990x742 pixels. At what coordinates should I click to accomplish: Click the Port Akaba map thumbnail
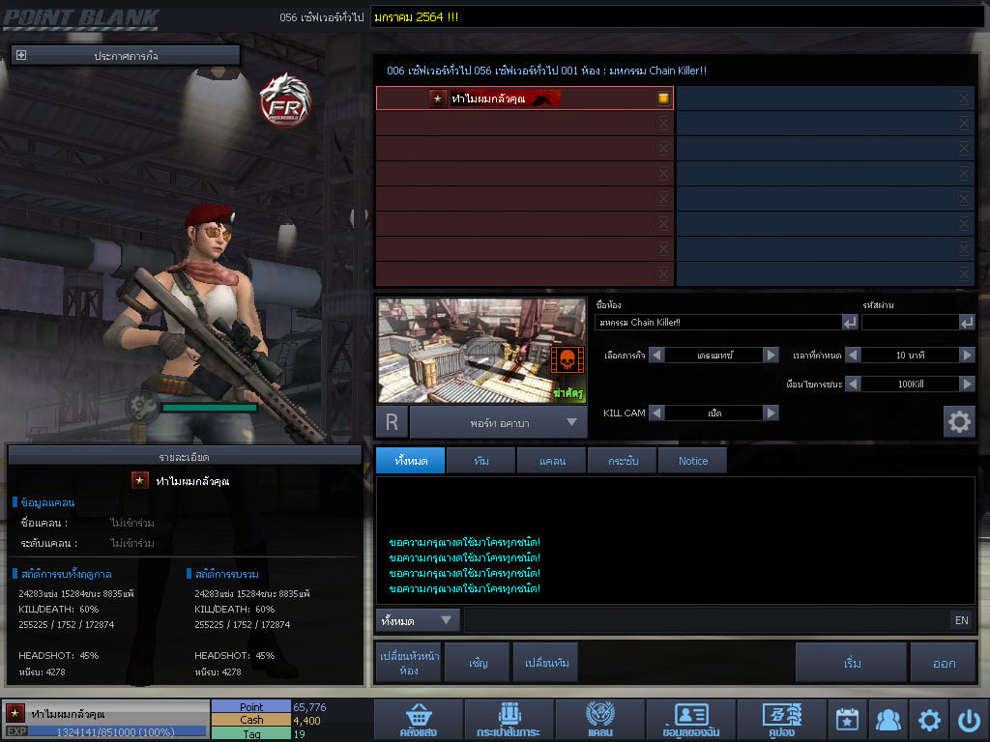(x=482, y=351)
